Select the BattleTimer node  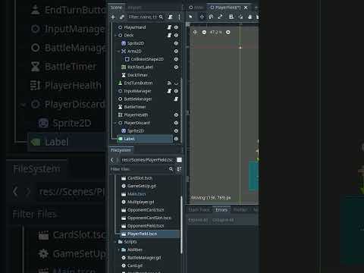[x=135, y=107]
